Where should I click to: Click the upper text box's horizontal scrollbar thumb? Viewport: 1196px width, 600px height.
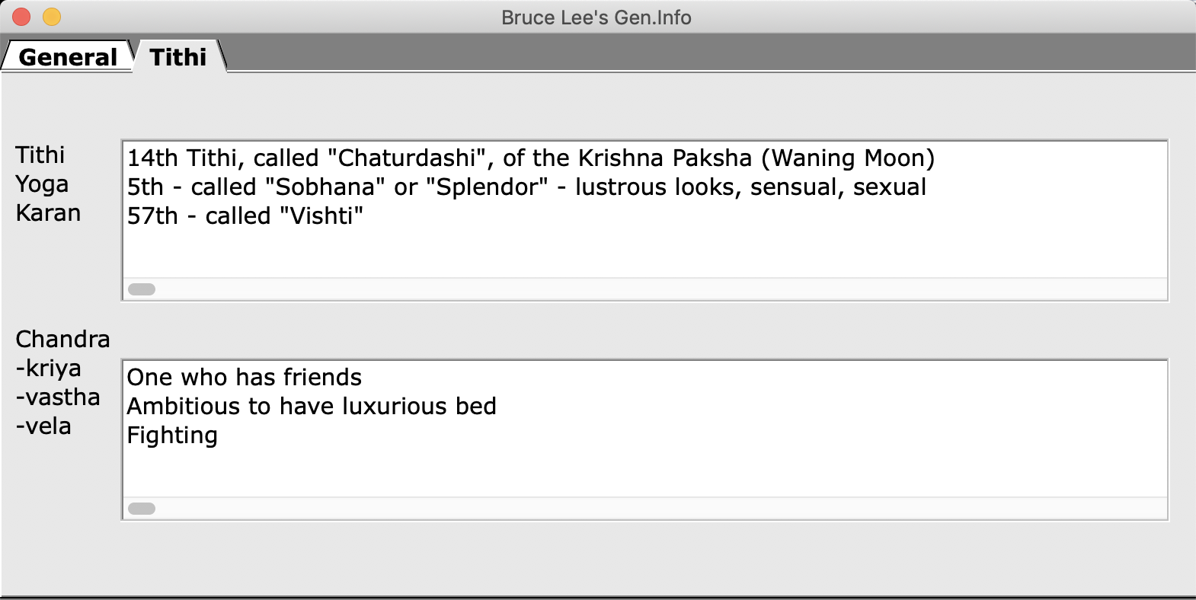click(142, 289)
